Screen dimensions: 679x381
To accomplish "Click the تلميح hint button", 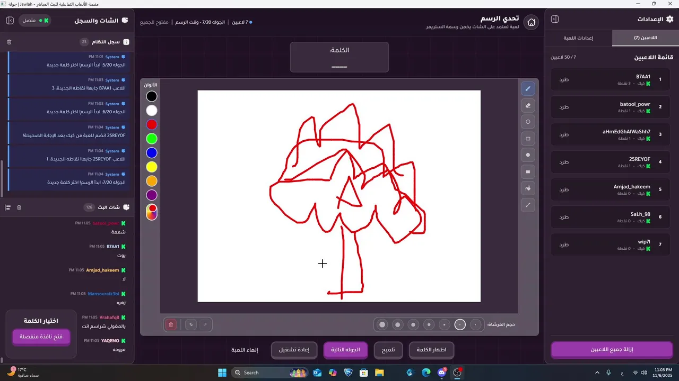I will pyautogui.click(x=388, y=350).
